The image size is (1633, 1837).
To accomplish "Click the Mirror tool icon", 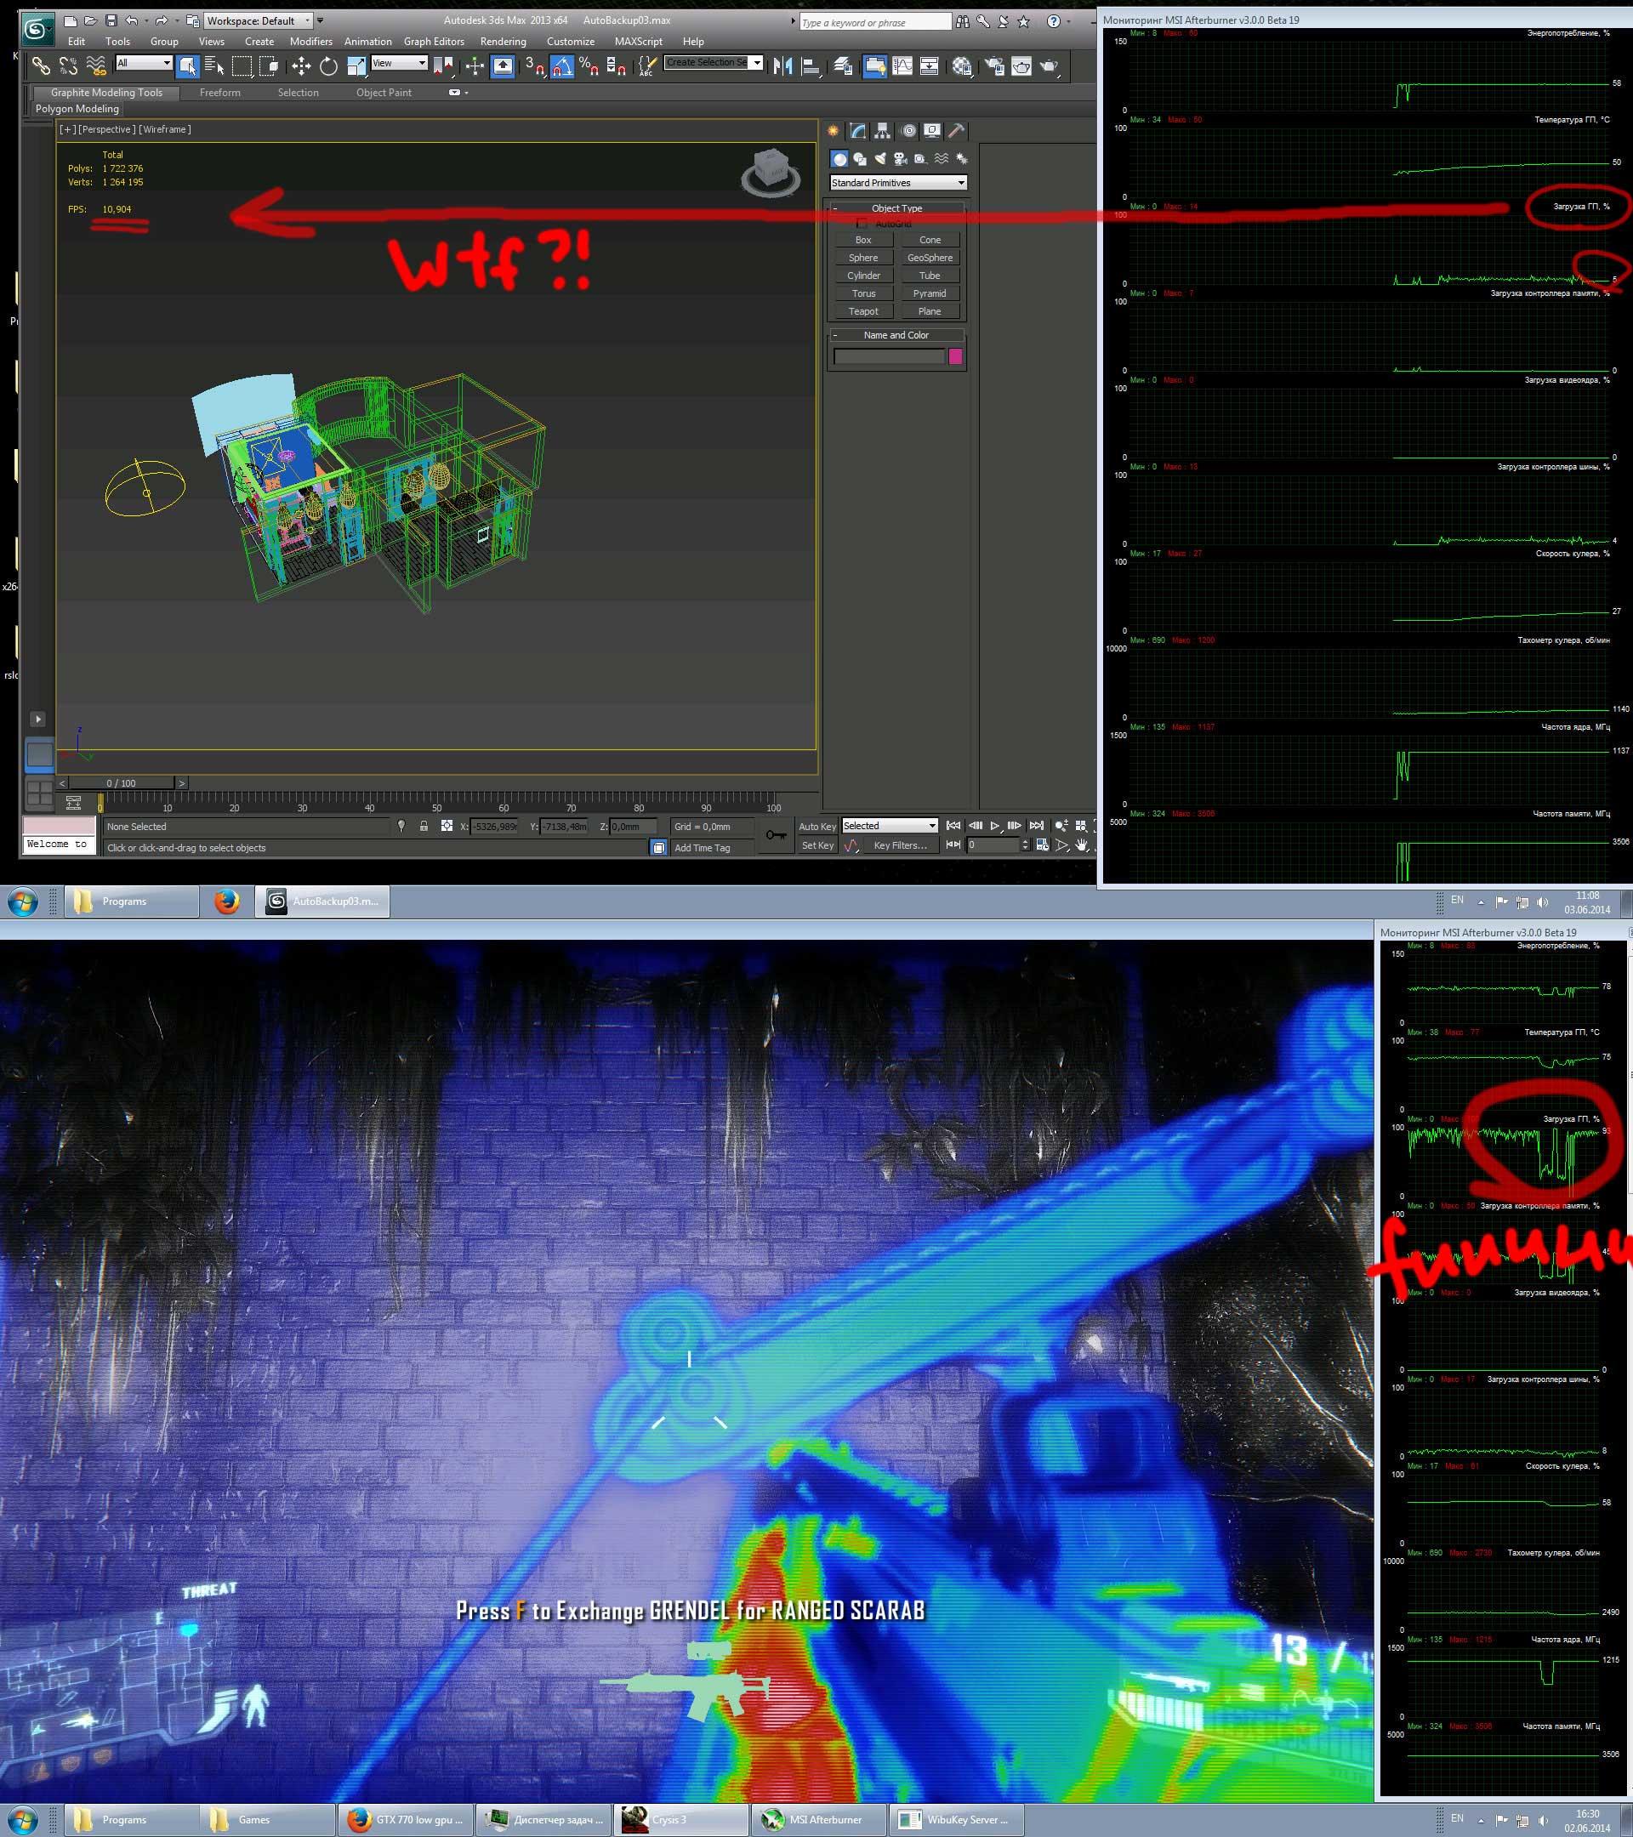I will [x=782, y=65].
